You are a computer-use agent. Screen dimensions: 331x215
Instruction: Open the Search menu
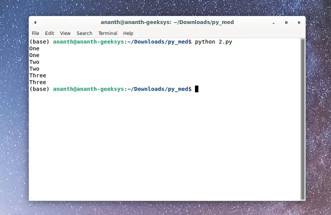pyautogui.click(x=84, y=33)
